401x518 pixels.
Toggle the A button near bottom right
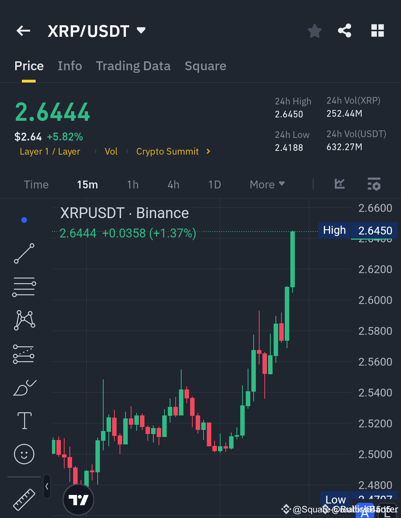pos(365,511)
